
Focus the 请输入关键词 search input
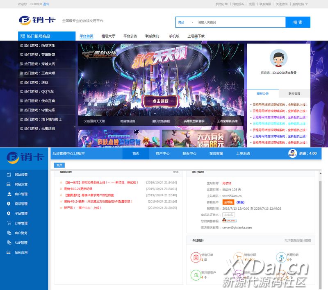241,23
